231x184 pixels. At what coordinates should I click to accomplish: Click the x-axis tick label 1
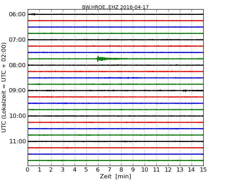(x=39, y=169)
